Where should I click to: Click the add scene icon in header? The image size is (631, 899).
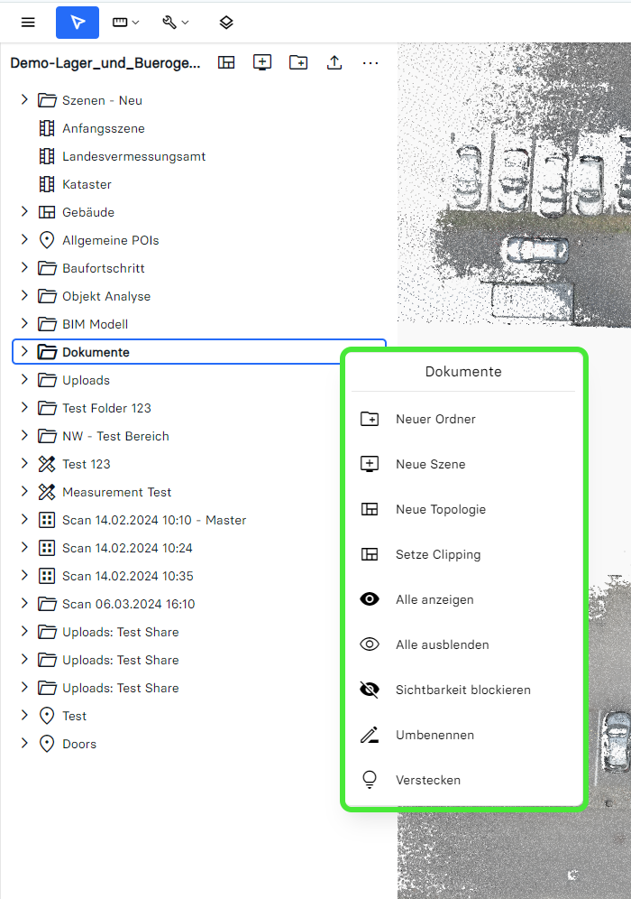point(262,62)
